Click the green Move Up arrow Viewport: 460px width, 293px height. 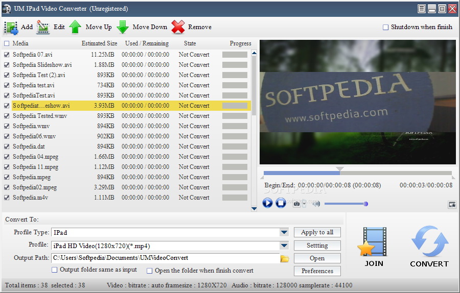pos(76,27)
